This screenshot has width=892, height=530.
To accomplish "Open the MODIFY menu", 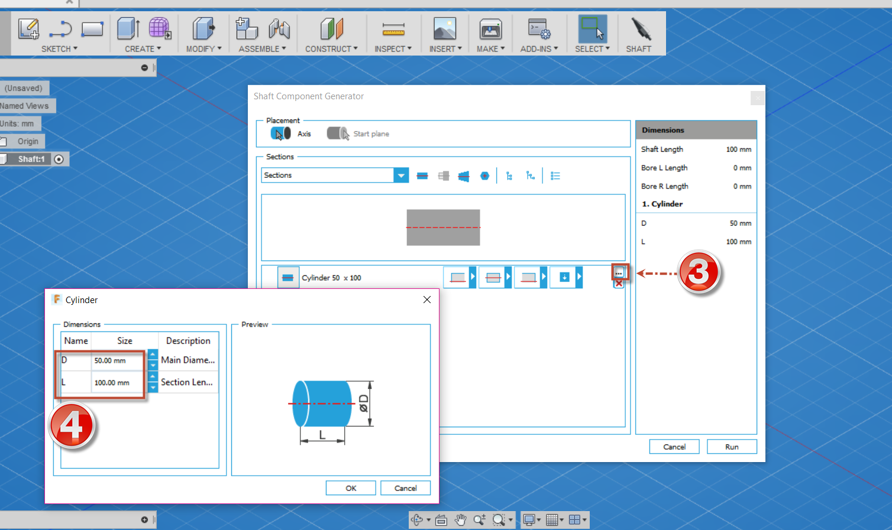I will (x=203, y=48).
